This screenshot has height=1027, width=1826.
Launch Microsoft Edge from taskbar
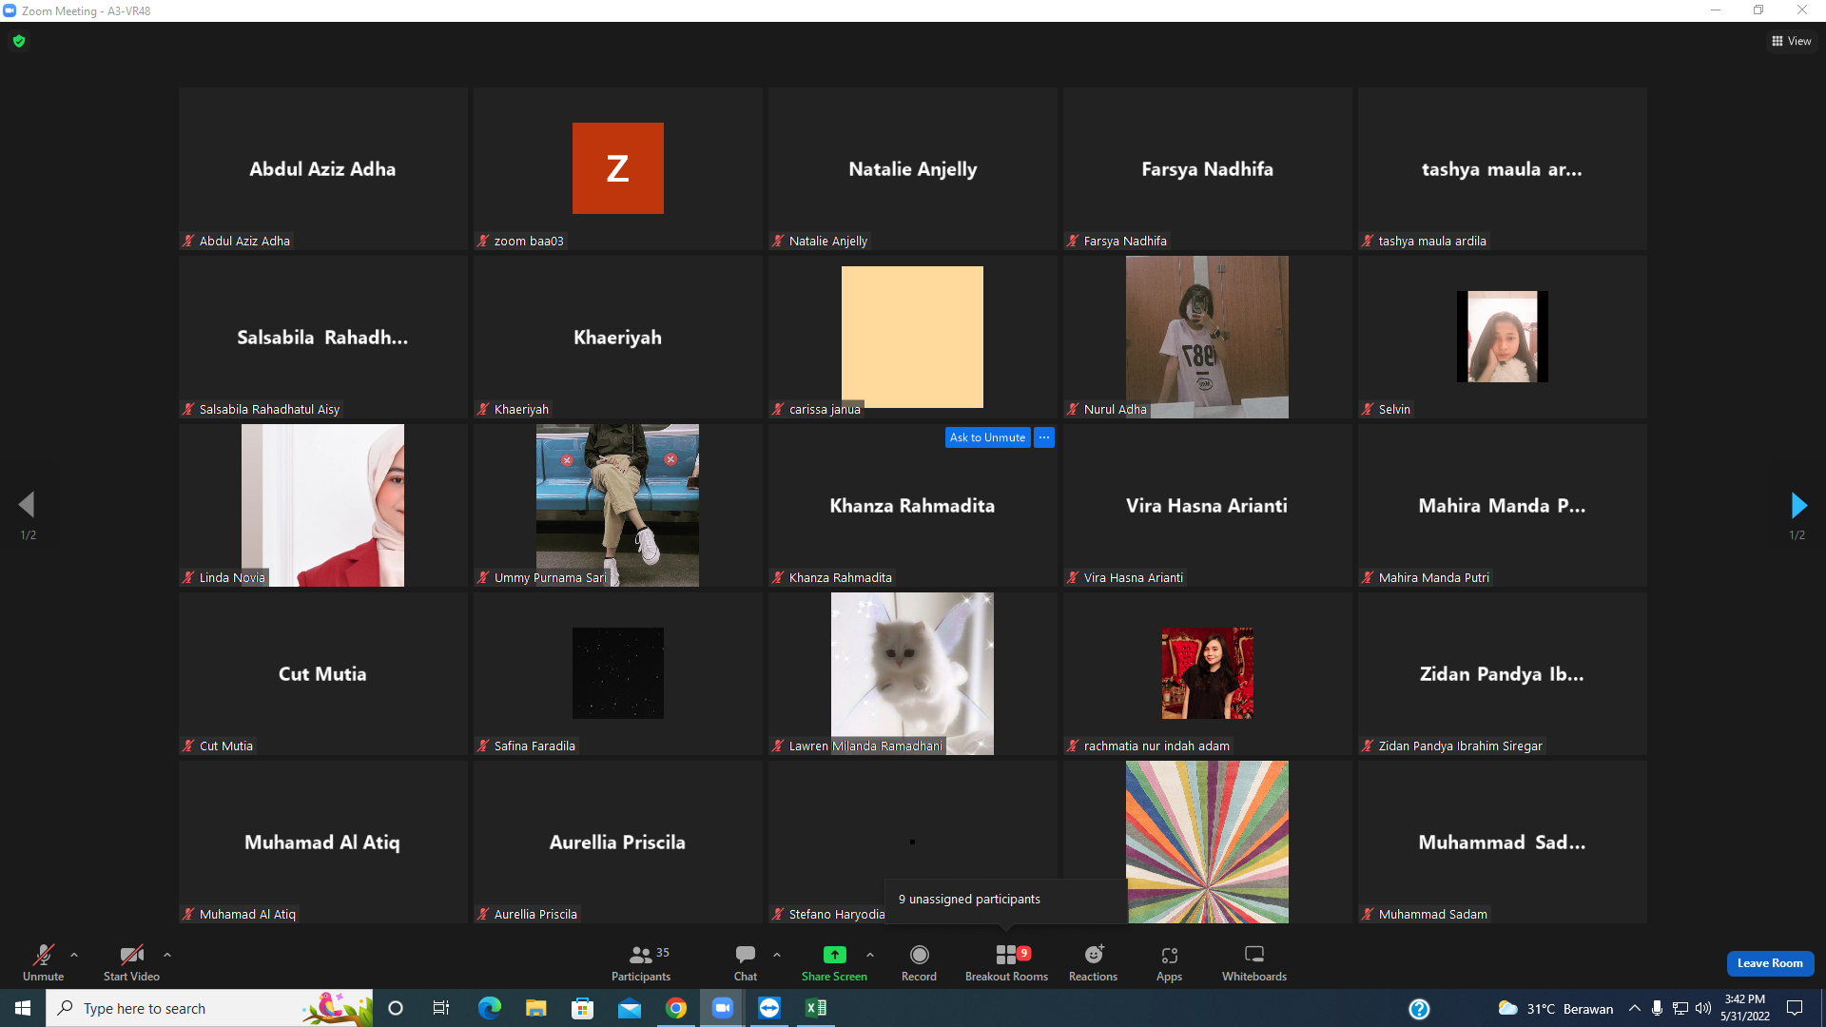tap(489, 1008)
